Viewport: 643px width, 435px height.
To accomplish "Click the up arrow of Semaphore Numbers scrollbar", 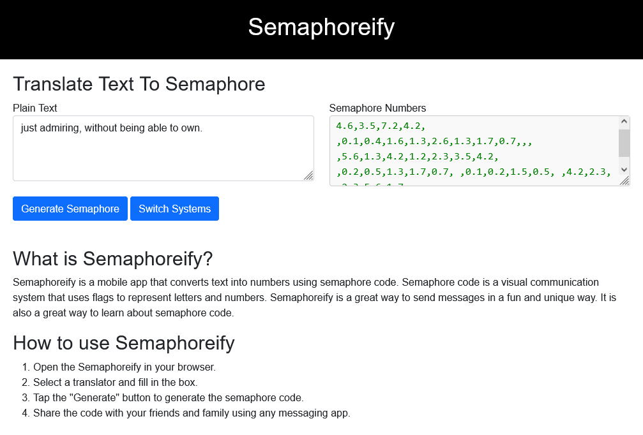I will (x=624, y=121).
